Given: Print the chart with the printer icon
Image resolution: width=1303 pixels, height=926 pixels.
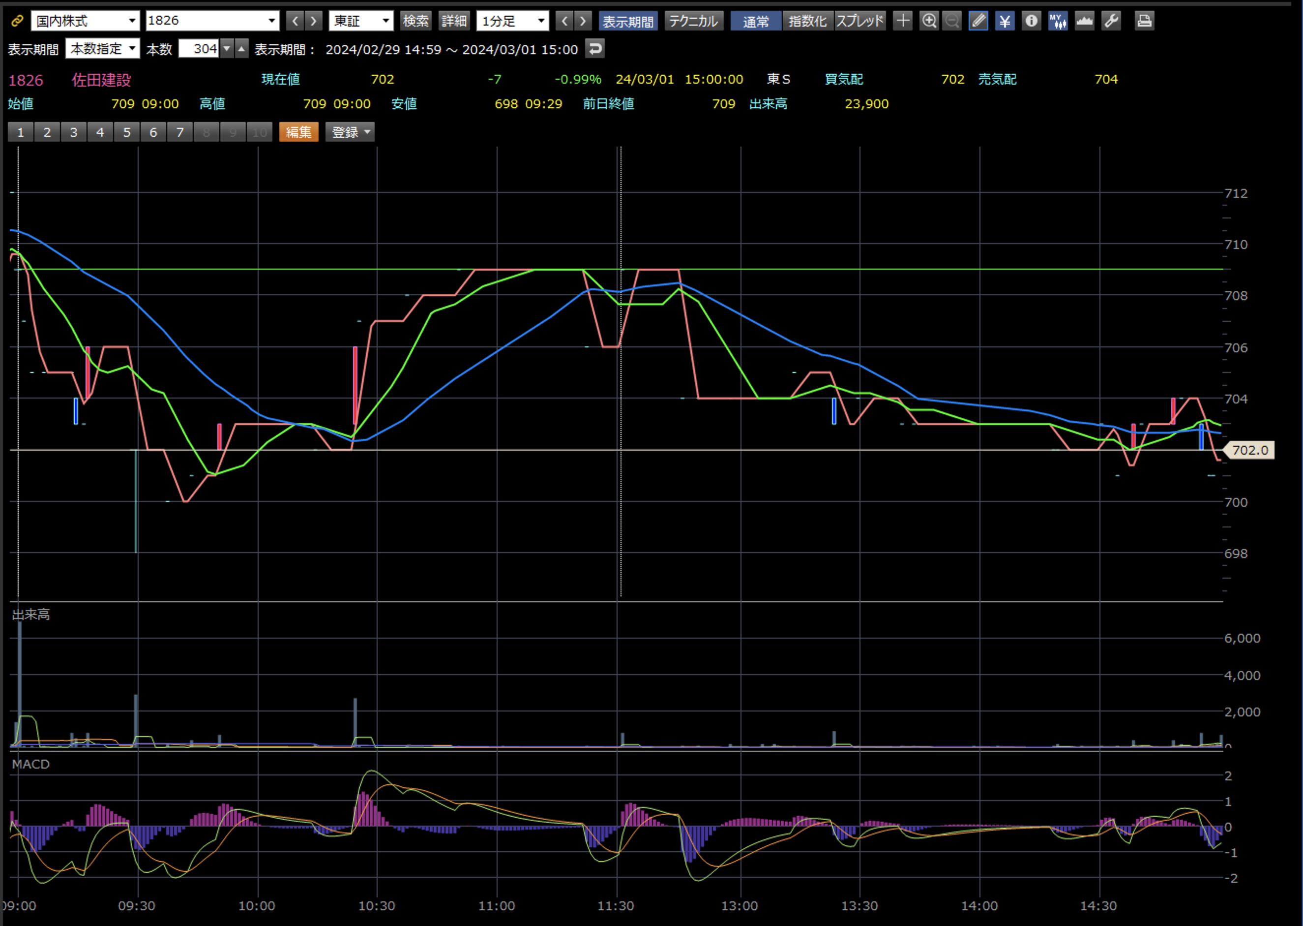Looking at the screenshot, I should [x=1144, y=21].
